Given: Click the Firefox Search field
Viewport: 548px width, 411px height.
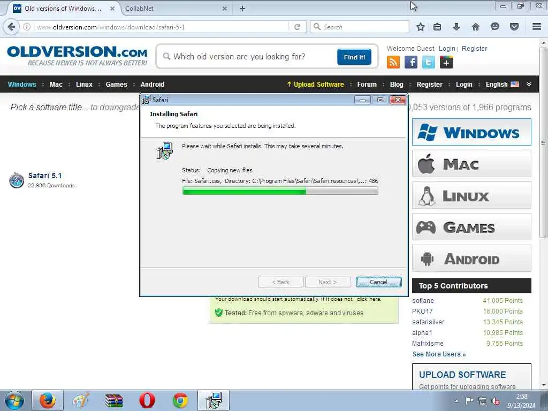Looking at the screenshot, I should (x=359, y=27).
